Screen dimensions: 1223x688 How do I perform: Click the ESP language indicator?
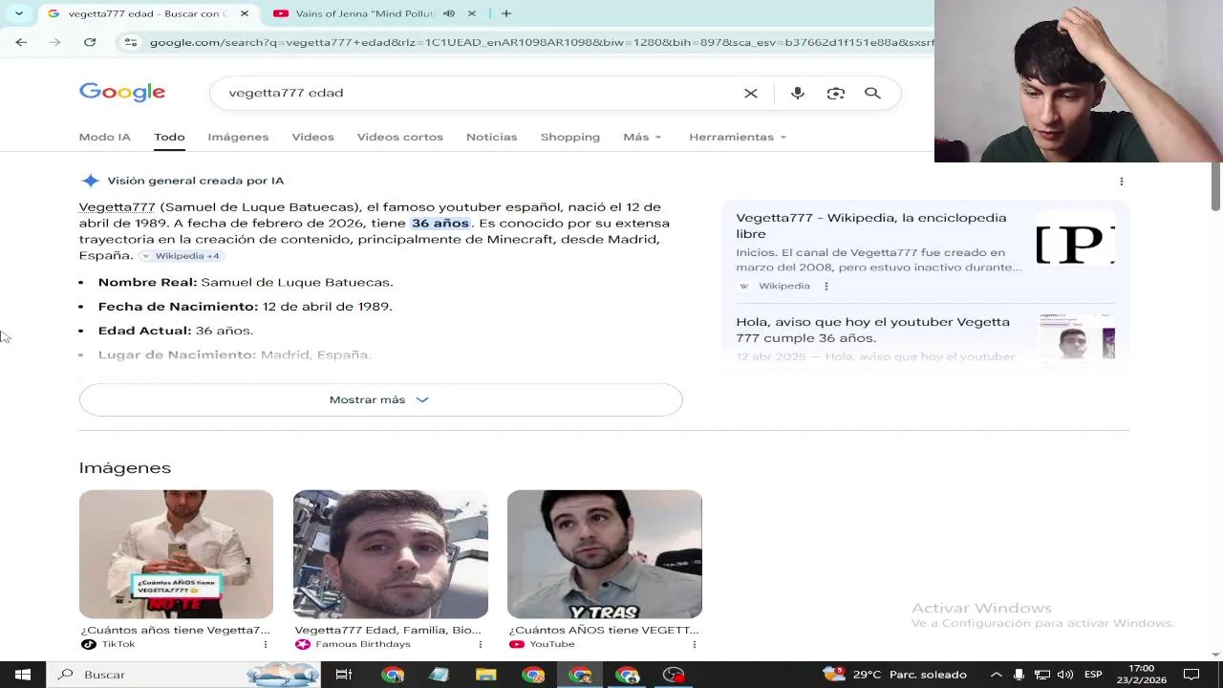tap(1093, 675)
